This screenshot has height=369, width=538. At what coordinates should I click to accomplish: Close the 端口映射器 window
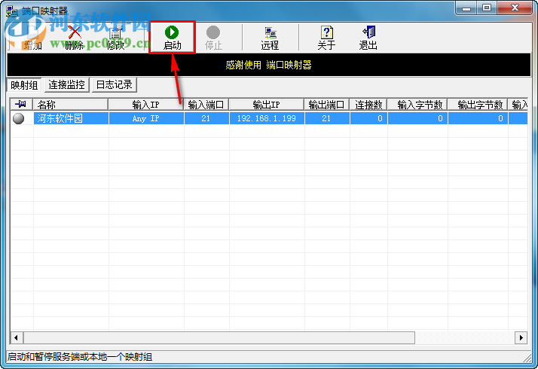coord(515,8)
